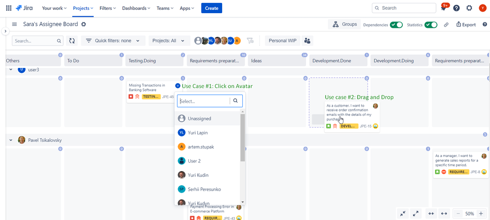Open Jira settings gear
The height and width of the screenshot is (220, 490).
point(469,8)
